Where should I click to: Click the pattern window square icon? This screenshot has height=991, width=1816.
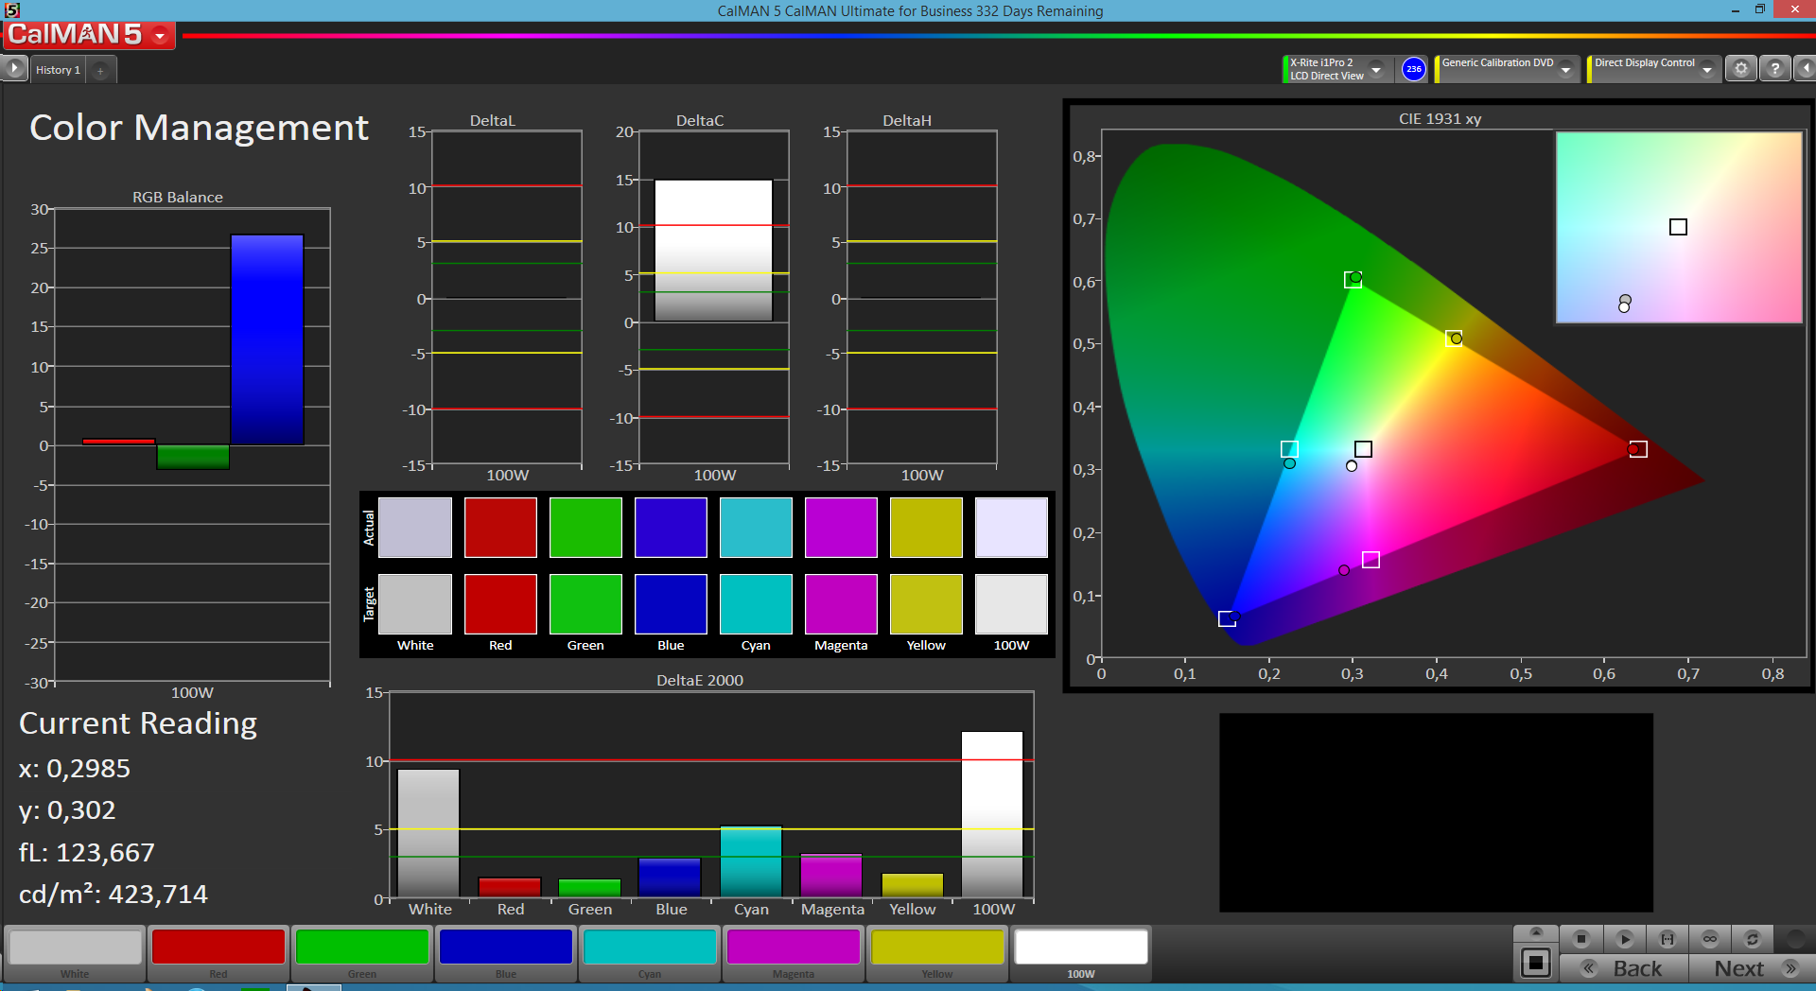(x=1536, y=964)
